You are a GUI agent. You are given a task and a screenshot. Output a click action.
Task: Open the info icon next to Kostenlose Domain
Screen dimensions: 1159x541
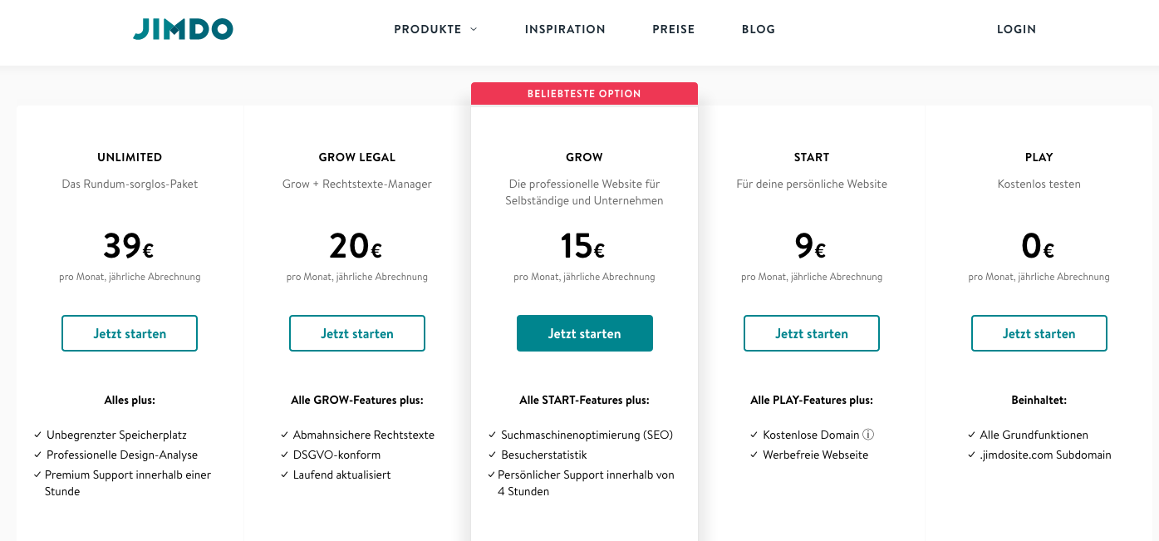point(868,435)
